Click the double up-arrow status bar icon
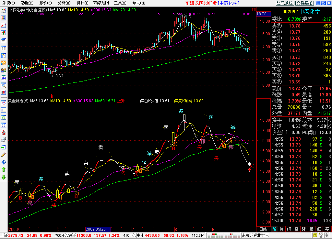332x239 pixels. click(327, 235)
